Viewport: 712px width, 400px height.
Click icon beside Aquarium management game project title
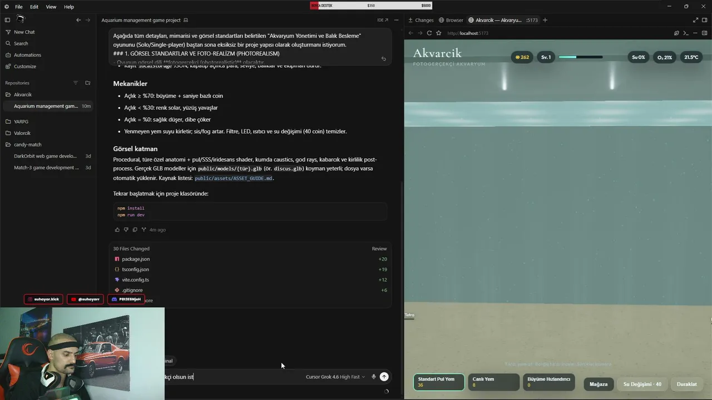[186, 20]
